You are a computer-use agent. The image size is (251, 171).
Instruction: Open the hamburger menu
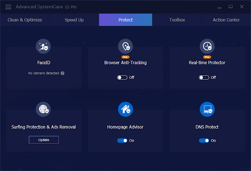pos(8,7)
